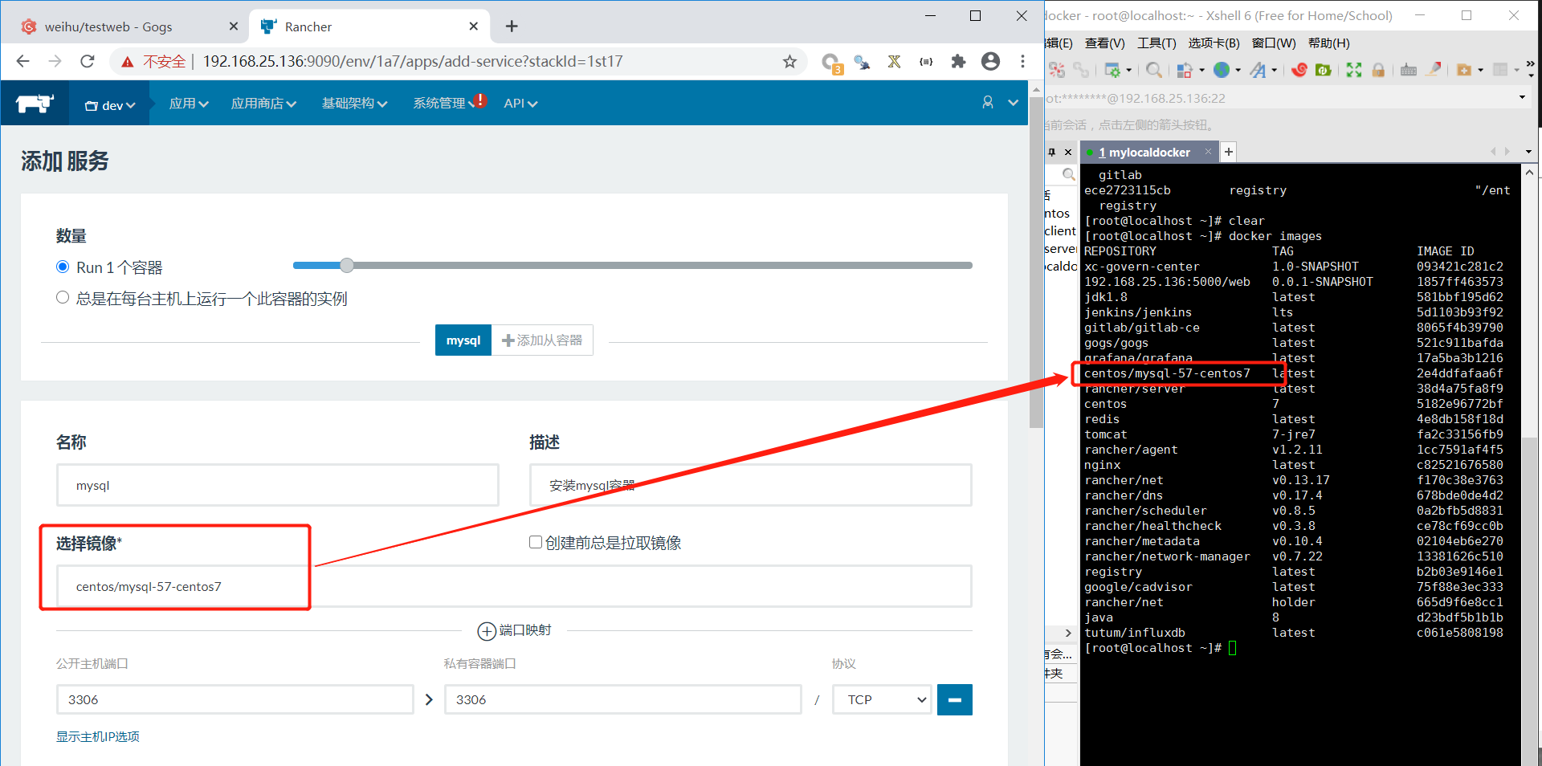Expand the 应用商店 menu
The image size is (1542, 766).
263,104
